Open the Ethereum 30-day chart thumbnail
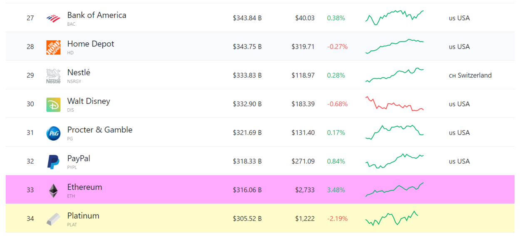The width and height of the screenshot is (520, 237). coord(395,190)
